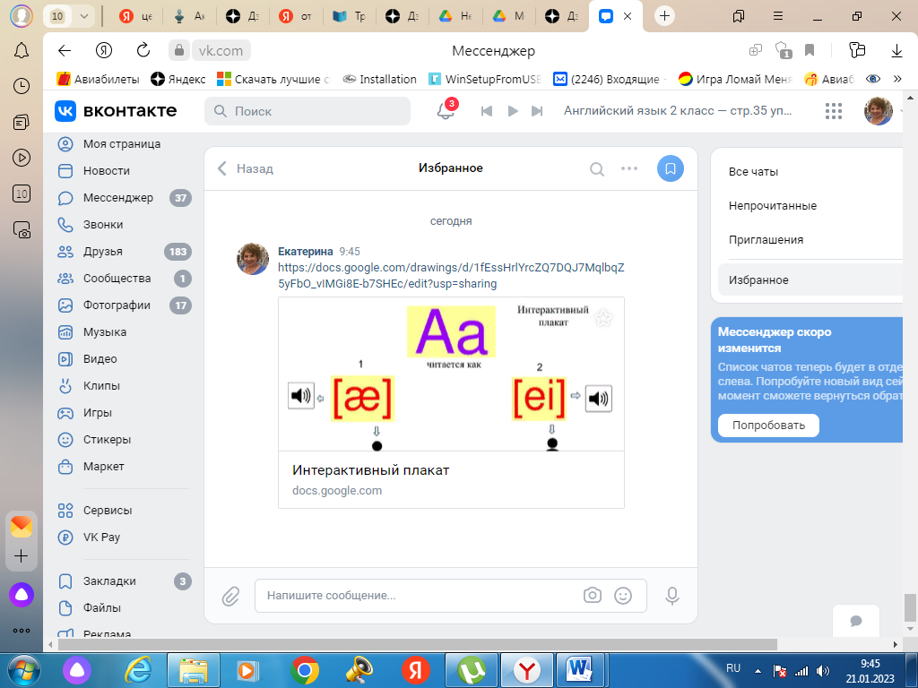Open chat three-dots actions menu

629,168
